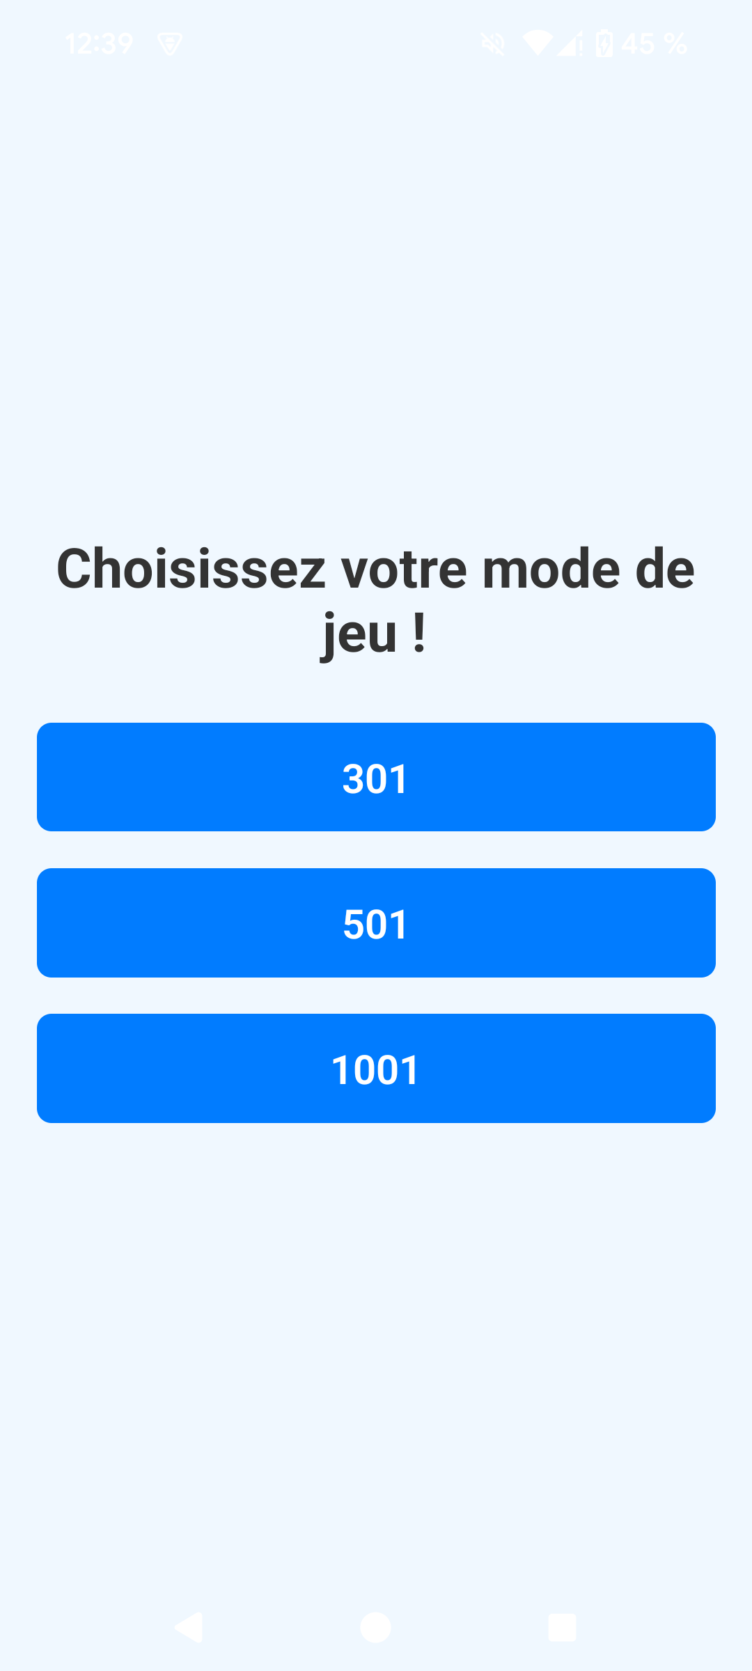This screenshot has height=1671, width=752.
Task: Pick the shortest game option 301
Action: pyautogui.click(x=376, y=777)
